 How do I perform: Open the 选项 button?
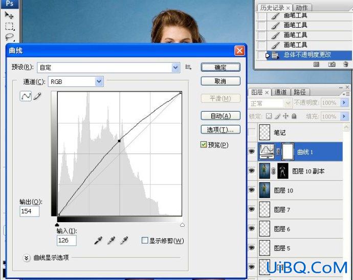[220, 130]
